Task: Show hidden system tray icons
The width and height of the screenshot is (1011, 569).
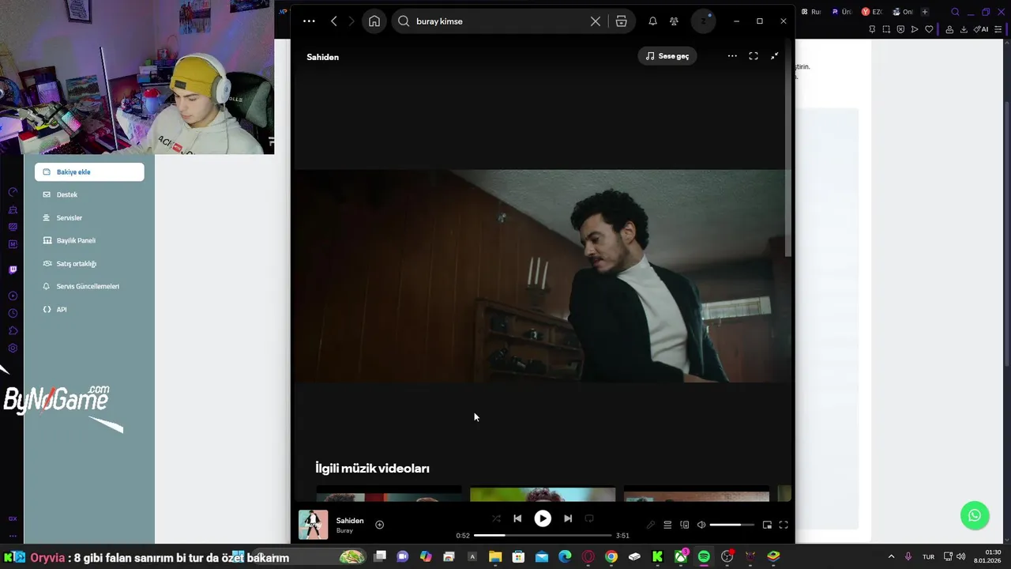Action: tap(892, 557)
